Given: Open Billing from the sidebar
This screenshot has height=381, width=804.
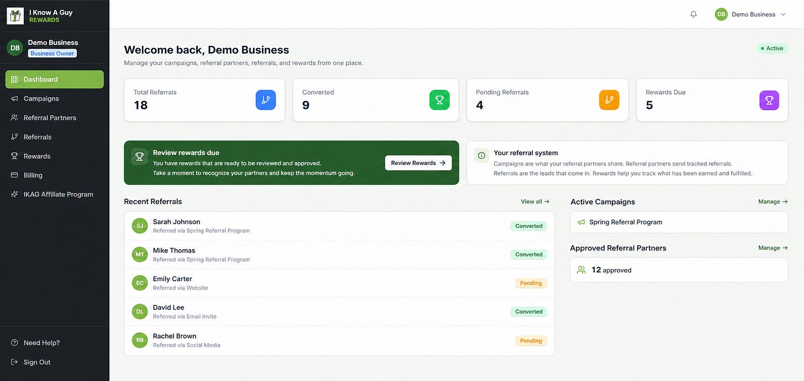Looking at the screenshot, I should coord(55,175).
